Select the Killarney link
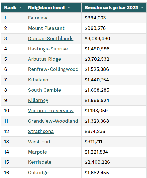 [x=38, y=100]
